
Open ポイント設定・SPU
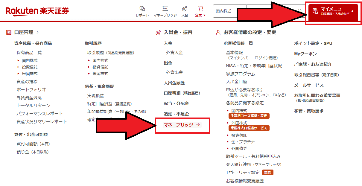tap(313, 43)
